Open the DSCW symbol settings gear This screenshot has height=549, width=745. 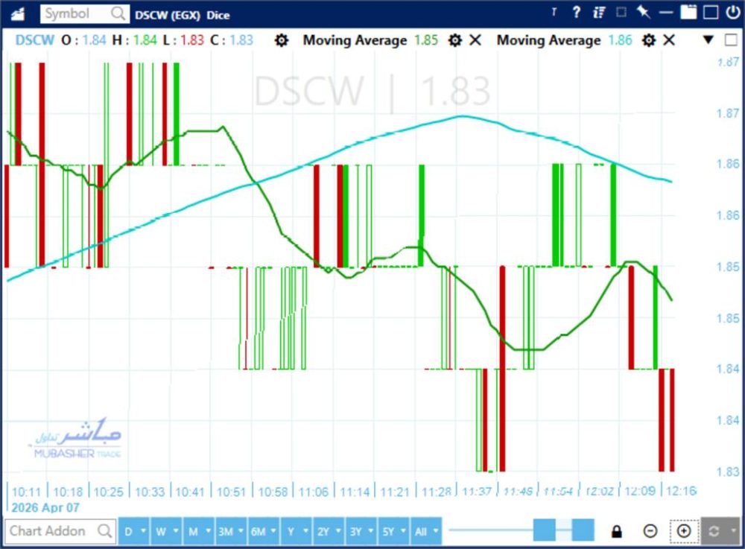point(281,40)
